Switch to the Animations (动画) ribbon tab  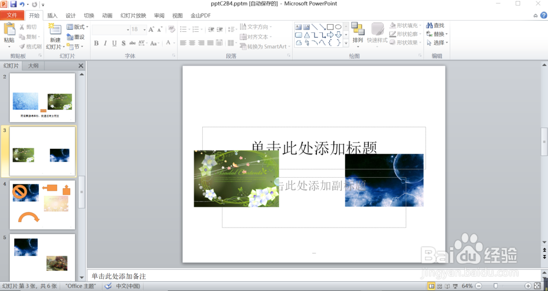(107, 15)
